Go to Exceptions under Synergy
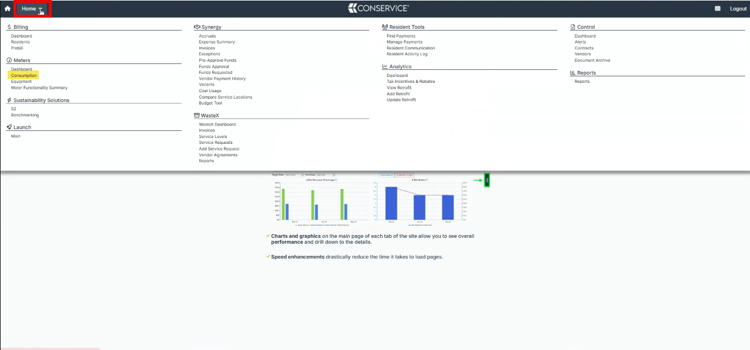Viewport: 750px width, 350px height. point(209,54)
